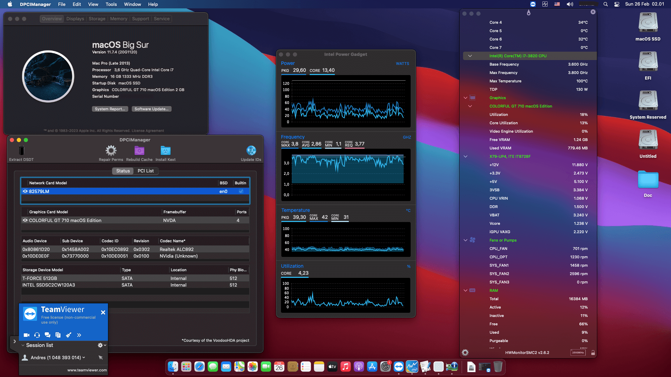Open the Tools menu in the menu bar
671x377 pixels.
click(x=111, y=4)
